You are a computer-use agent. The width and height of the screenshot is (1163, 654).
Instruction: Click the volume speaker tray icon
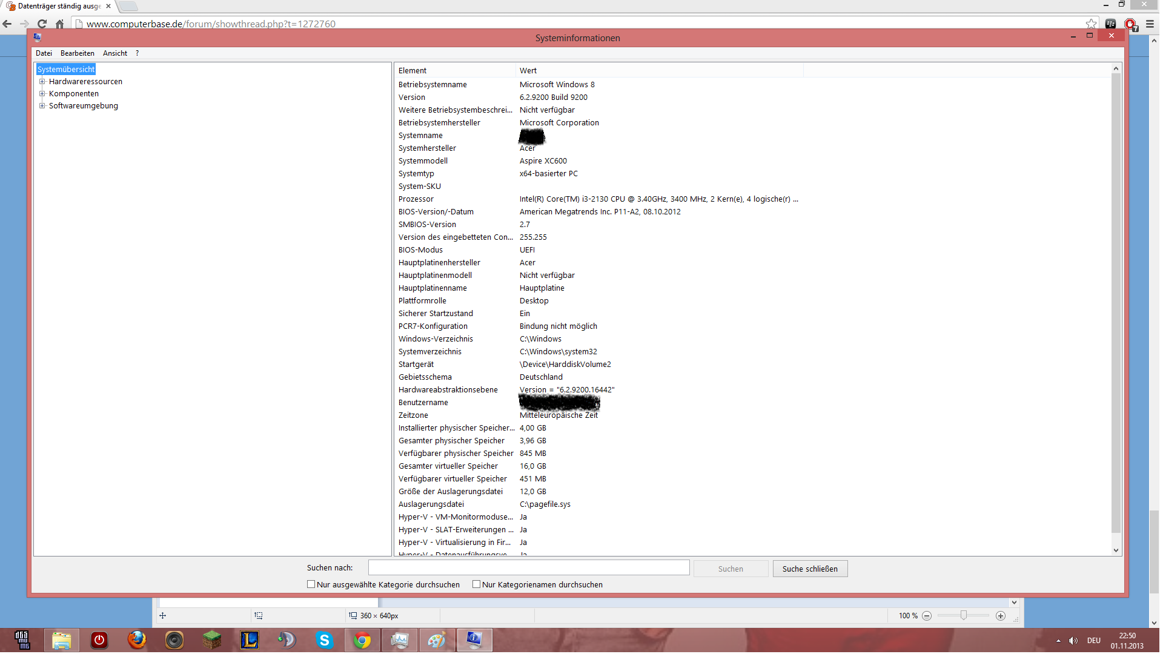tap(1073, 641)
